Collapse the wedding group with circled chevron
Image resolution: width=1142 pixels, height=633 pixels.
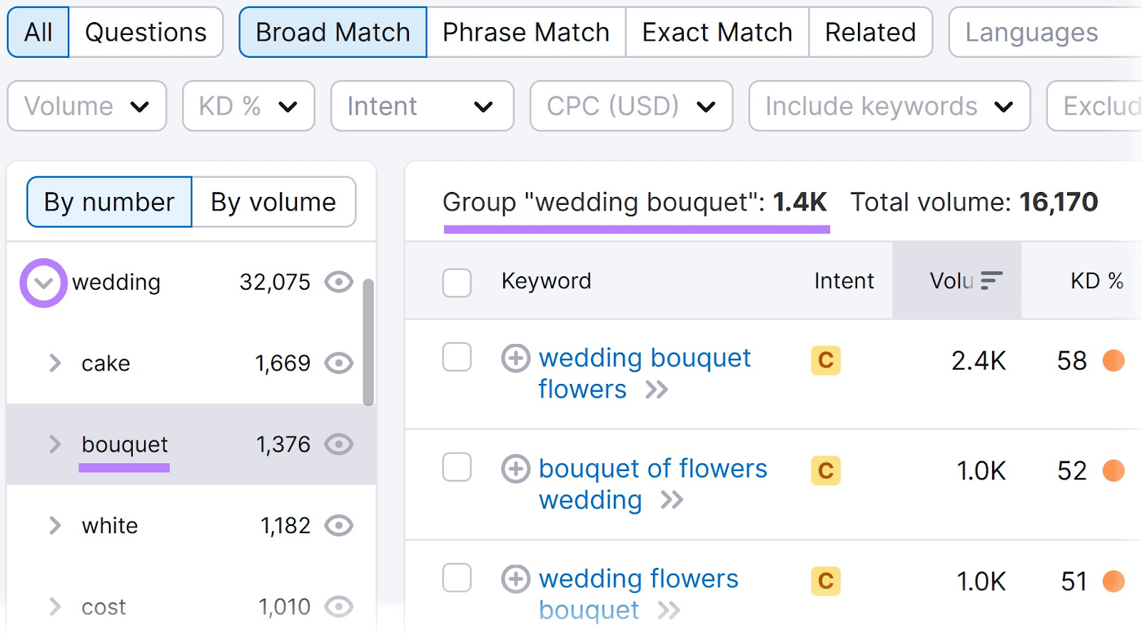coord(44,283)
